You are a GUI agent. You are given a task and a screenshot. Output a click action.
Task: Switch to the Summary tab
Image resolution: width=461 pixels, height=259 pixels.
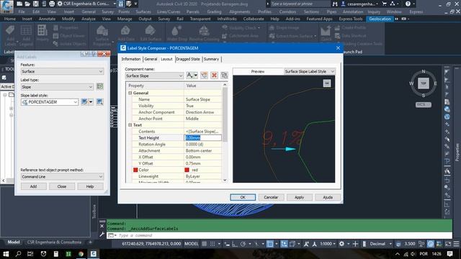tap(211, 59)
